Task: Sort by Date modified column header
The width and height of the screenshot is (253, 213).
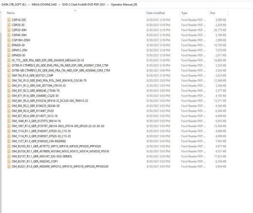Action: (156, 13)
